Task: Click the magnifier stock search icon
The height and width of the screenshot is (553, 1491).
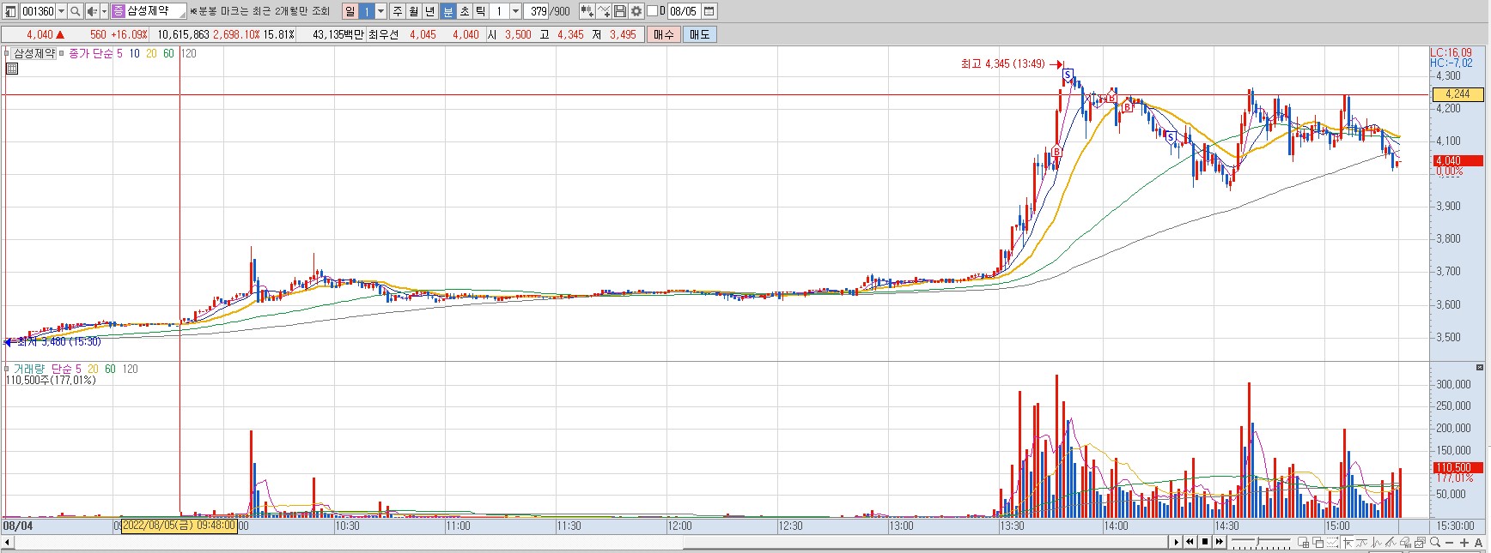Action: [x=75, y=11]
